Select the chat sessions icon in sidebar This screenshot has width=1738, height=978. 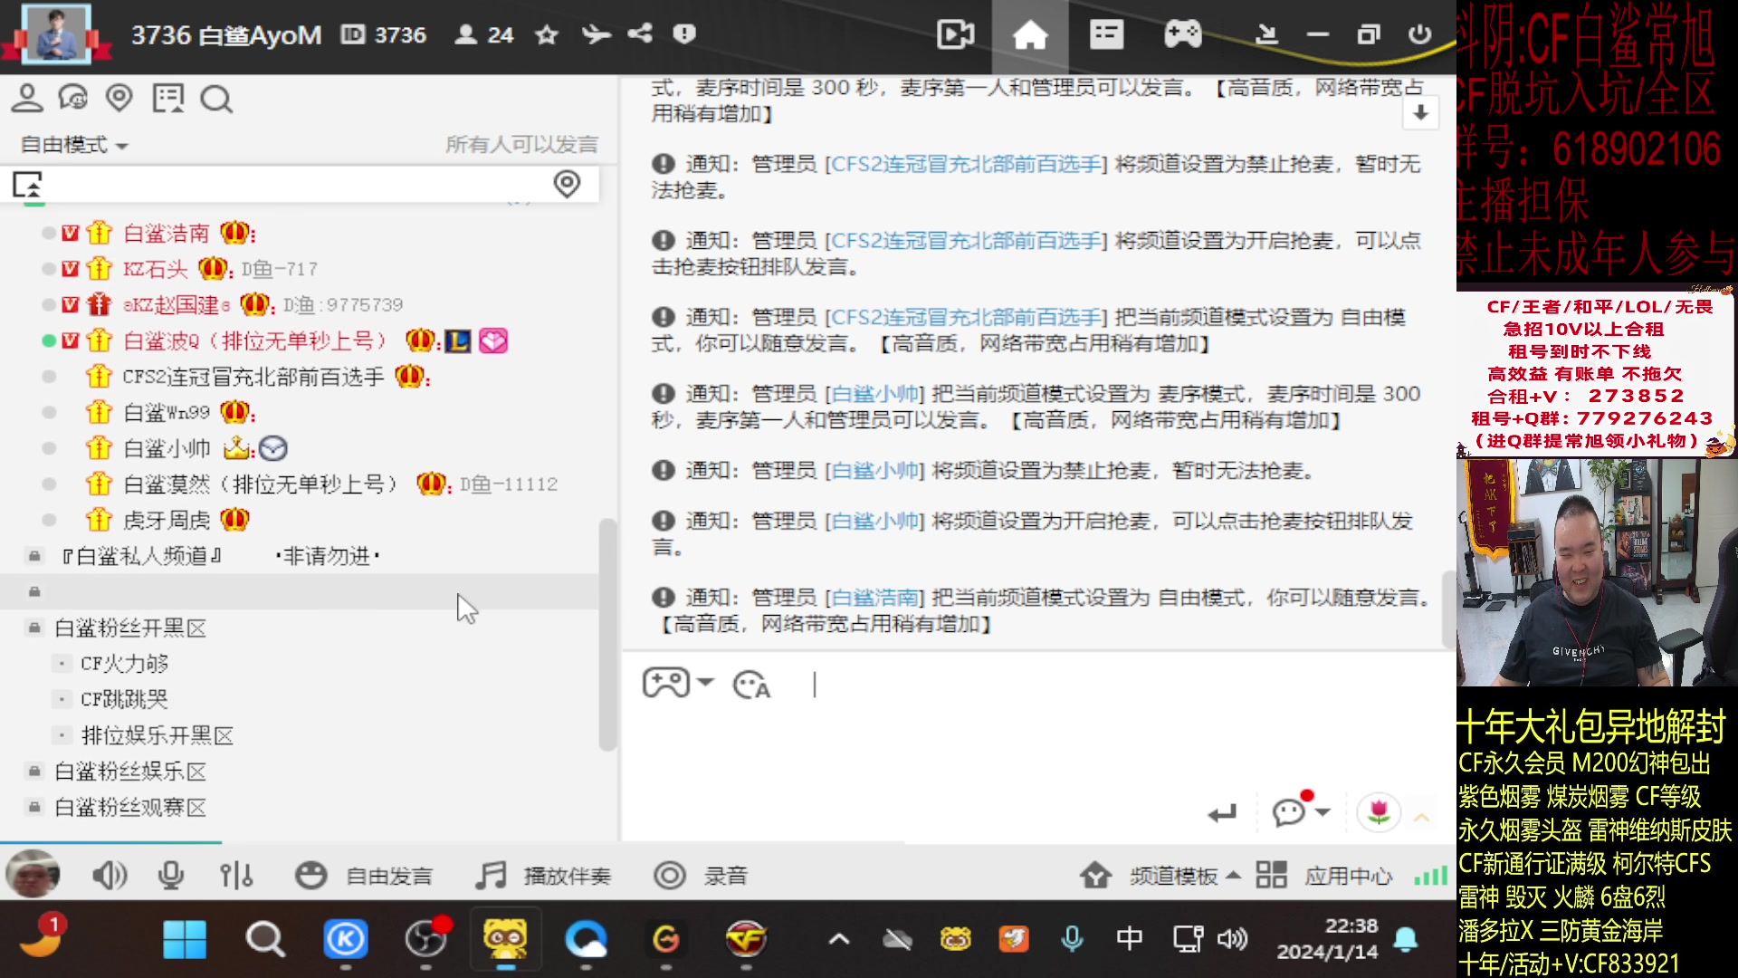coord(73,98)
